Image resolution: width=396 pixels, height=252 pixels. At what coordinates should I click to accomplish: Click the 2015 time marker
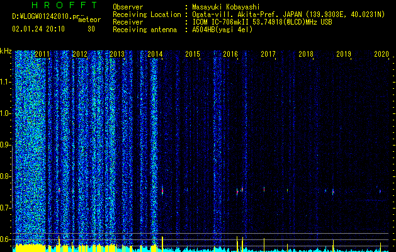[193, 54]
